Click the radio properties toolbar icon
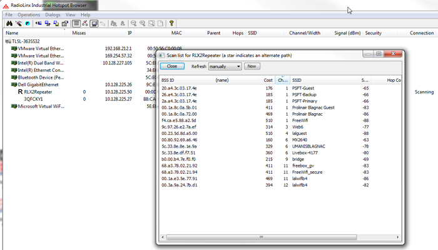The image size is (438, 250). pyautogui.click(x=65, y=24)
